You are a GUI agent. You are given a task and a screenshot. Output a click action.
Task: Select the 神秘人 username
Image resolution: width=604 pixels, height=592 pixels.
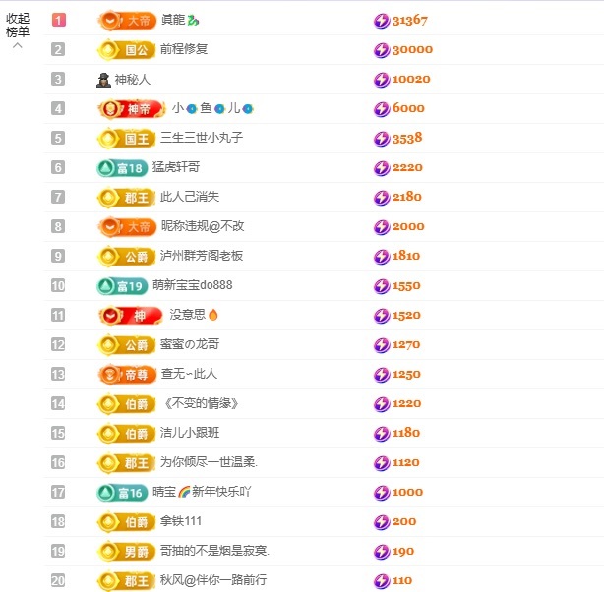pyautogui.click(x=133, y=80)
